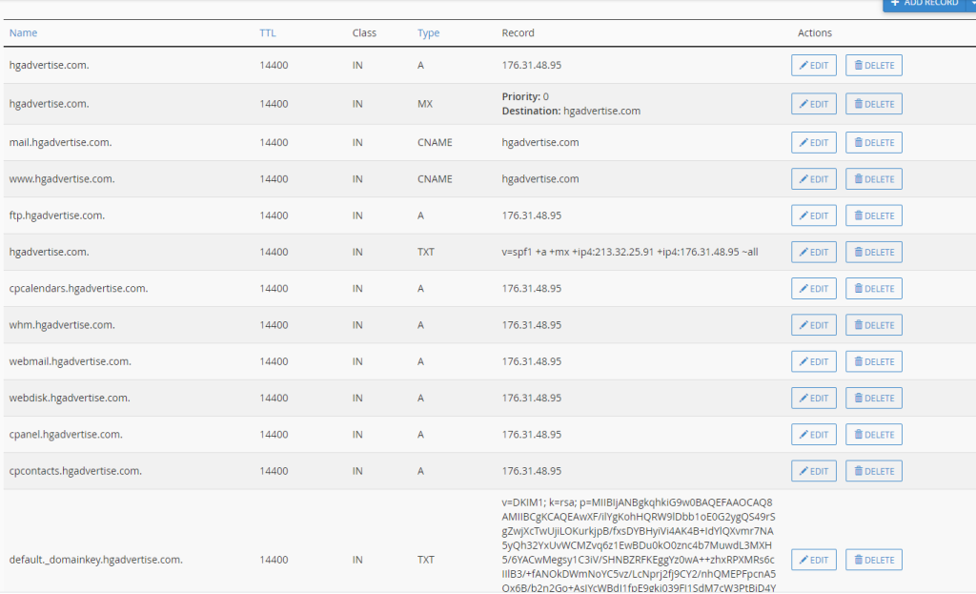Screen dimensions: 976x594
Task: Delete the www.hgadvertise.com CNAME record
Action: coord(873,179)
